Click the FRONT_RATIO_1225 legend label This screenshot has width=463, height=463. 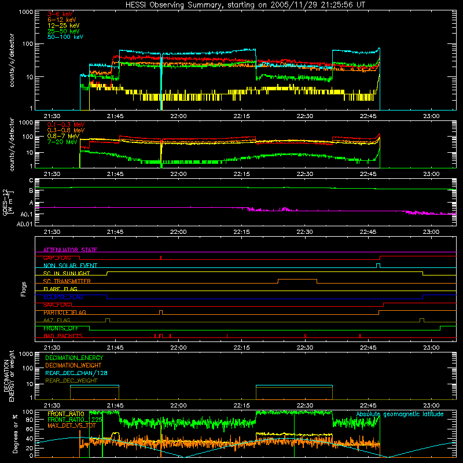tap(75, 420)
